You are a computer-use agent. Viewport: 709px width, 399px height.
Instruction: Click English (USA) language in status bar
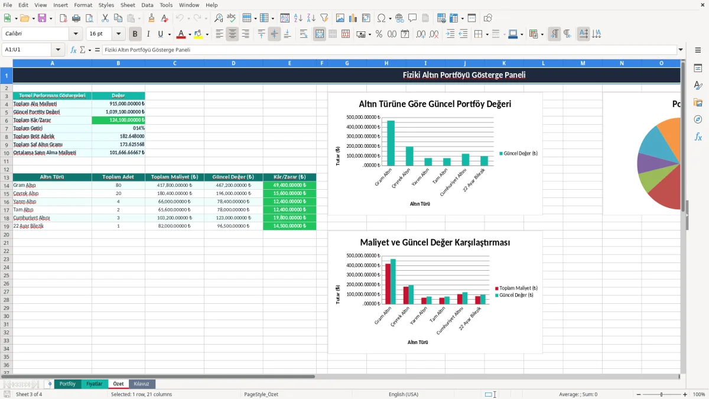pyautogui.click(x=404, y=394)
